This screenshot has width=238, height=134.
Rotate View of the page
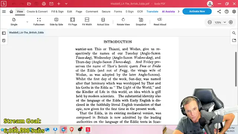tap(123, 22)
